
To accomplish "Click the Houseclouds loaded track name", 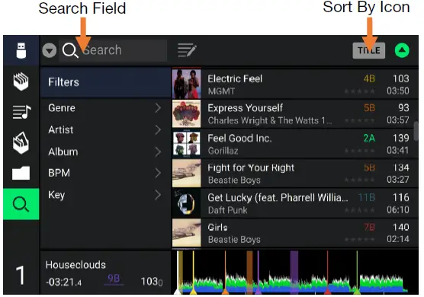I will click(x=75, y=265).
